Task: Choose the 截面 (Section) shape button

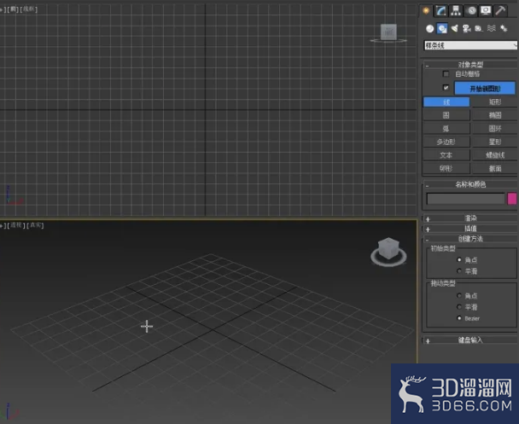Action: pos(495,168)
